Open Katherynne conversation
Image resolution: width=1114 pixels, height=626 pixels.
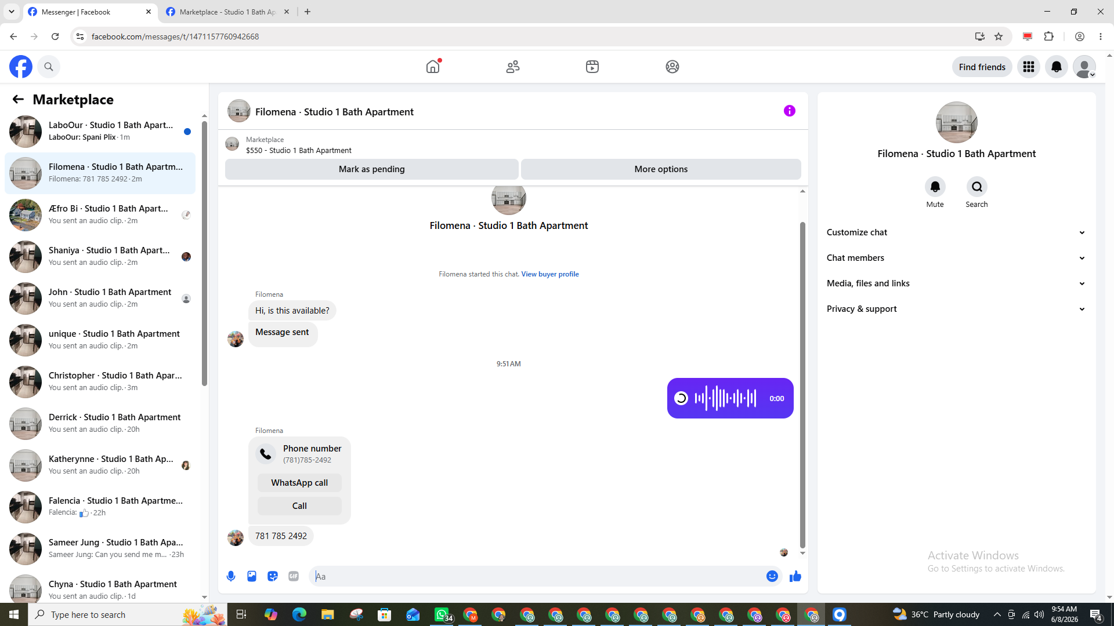pos(100,465)
